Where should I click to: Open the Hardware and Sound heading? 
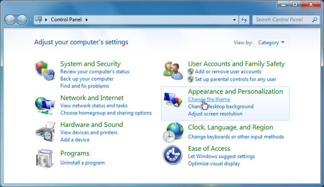[92, 125]
